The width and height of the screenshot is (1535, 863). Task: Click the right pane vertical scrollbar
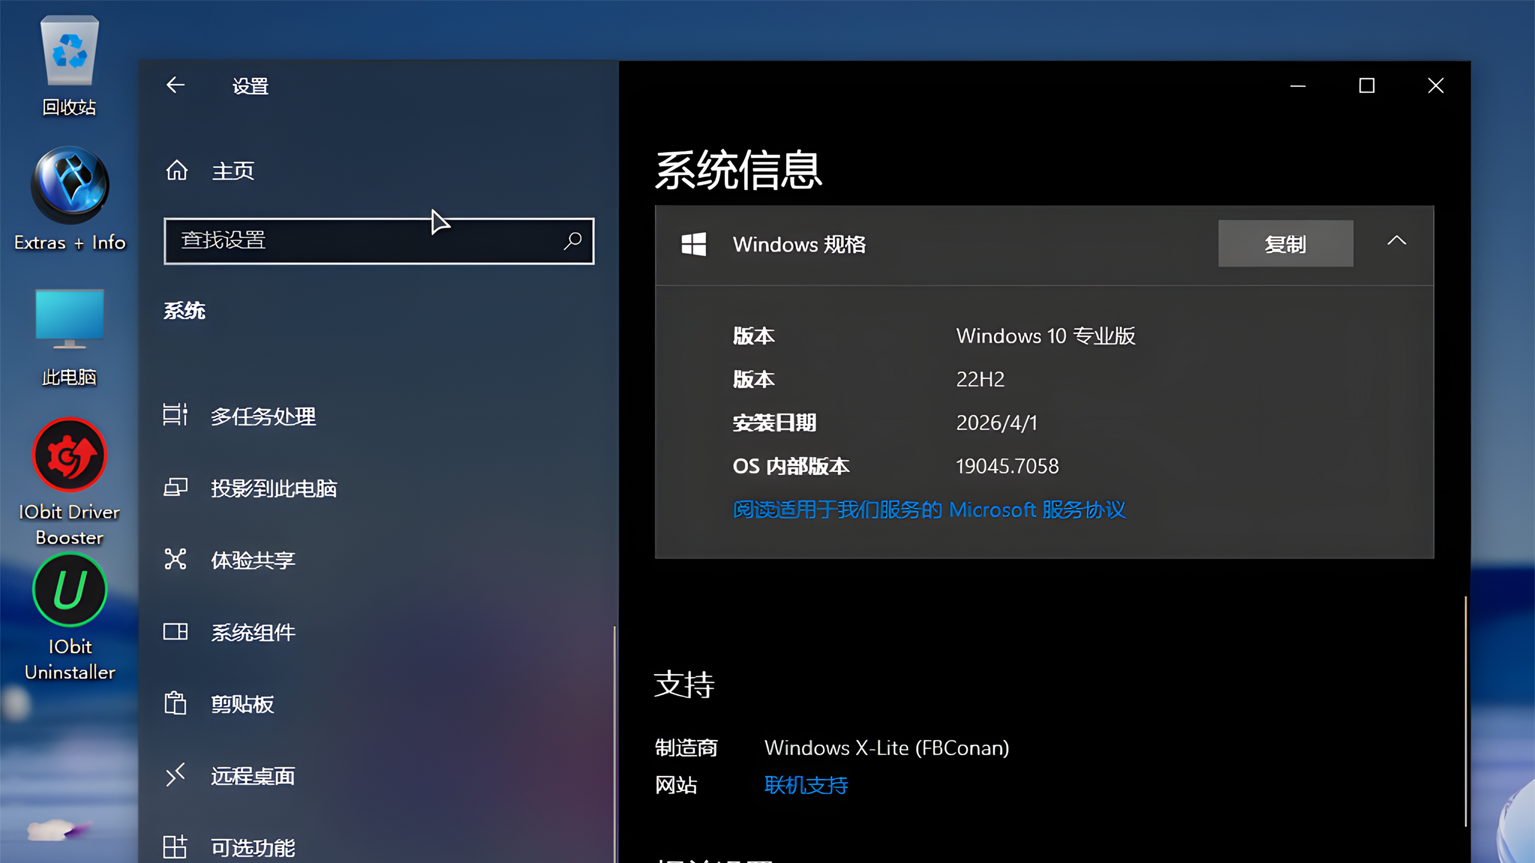[x=1465, y=712]
